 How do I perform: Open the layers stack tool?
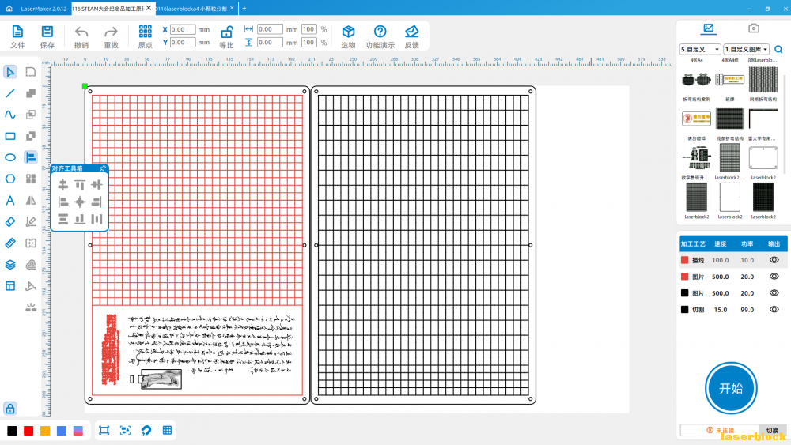coord(10,265)
